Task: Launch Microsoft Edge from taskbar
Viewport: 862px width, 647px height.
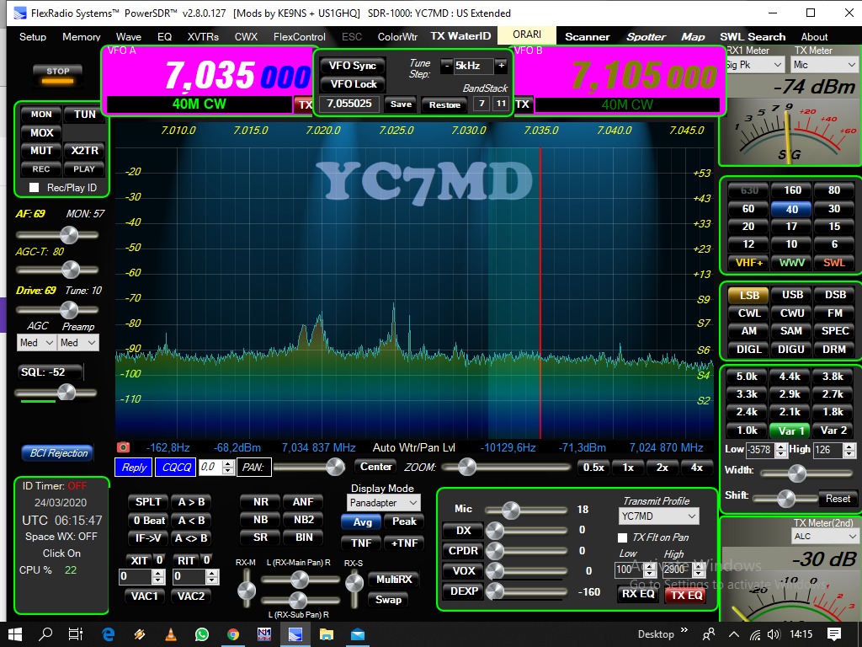Action: 109,634
